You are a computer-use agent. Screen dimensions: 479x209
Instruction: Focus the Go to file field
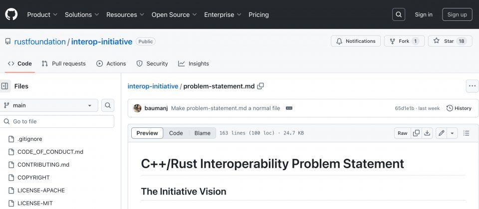57,121
